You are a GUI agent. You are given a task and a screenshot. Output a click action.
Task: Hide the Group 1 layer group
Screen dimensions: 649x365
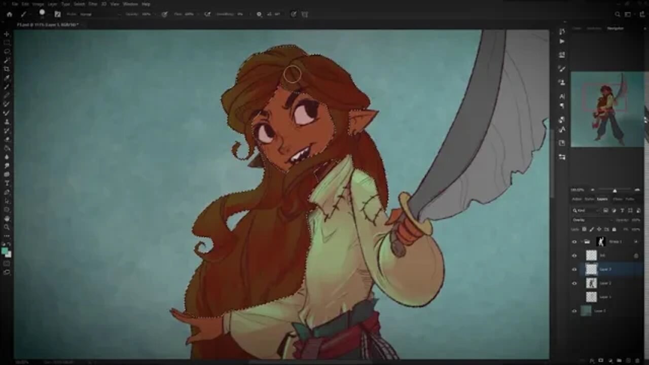(x=574, y=241)
